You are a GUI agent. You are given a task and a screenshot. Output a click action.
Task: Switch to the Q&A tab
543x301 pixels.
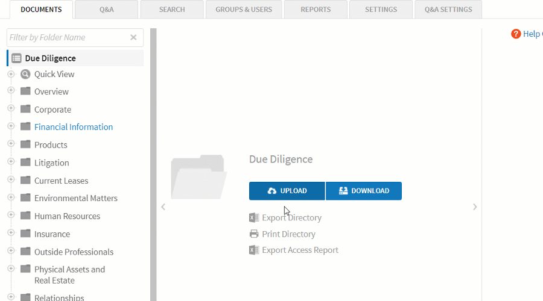(106, 10)
